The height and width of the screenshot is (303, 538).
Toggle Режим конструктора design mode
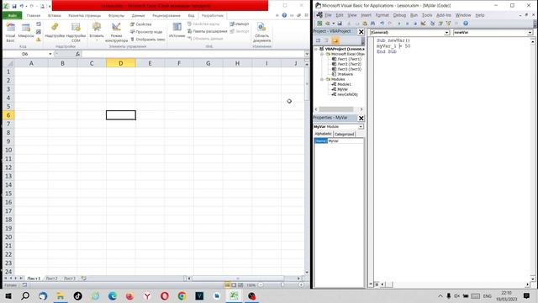(x=116, y=33)
